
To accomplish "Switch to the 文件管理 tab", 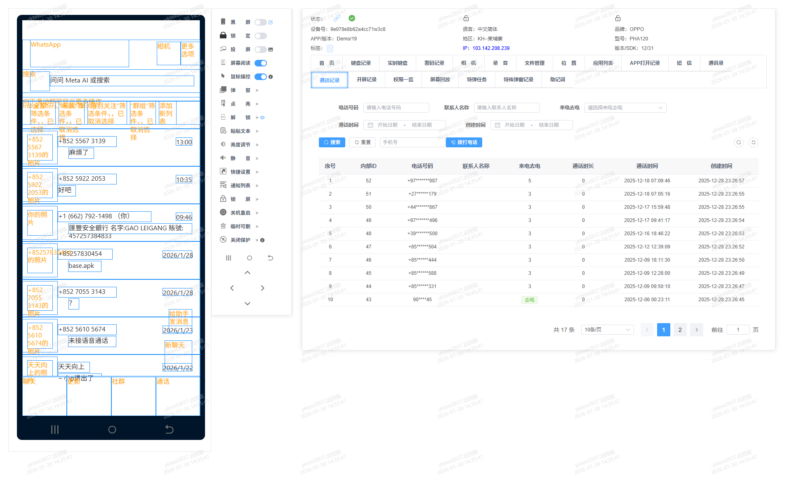I will [x=535, y=63].
